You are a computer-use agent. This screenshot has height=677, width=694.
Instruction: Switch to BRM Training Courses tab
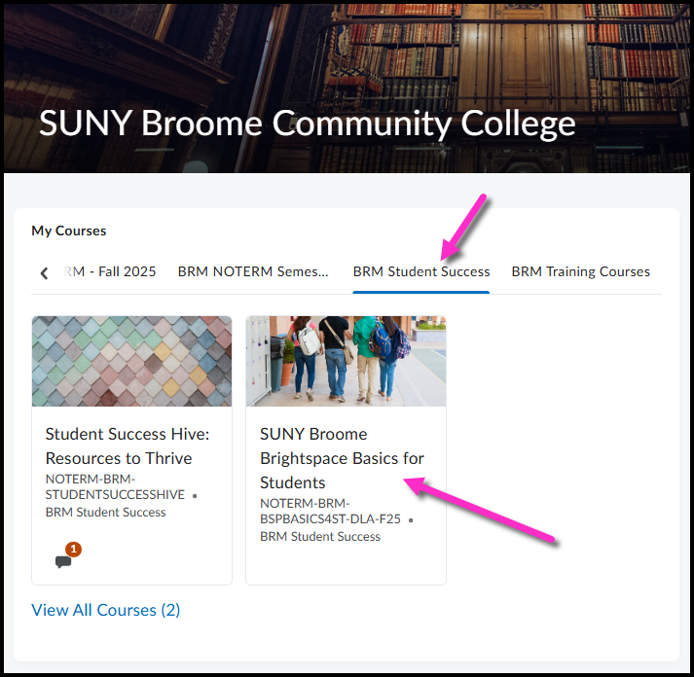point(580,271)
